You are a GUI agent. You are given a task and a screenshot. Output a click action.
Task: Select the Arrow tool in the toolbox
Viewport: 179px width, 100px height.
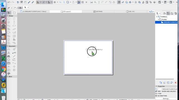pyautogui.click(x=9, y=13)
